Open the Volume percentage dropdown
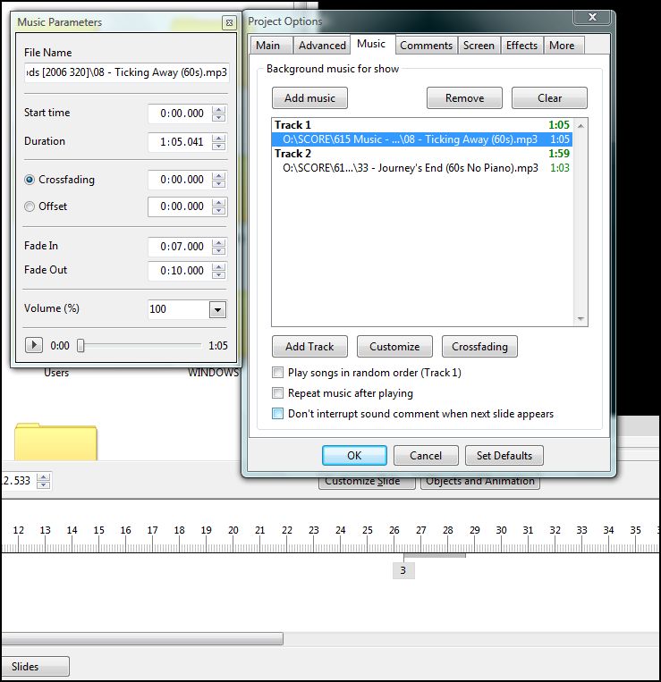Screen dimensions: 661x682 coord(216,309)
